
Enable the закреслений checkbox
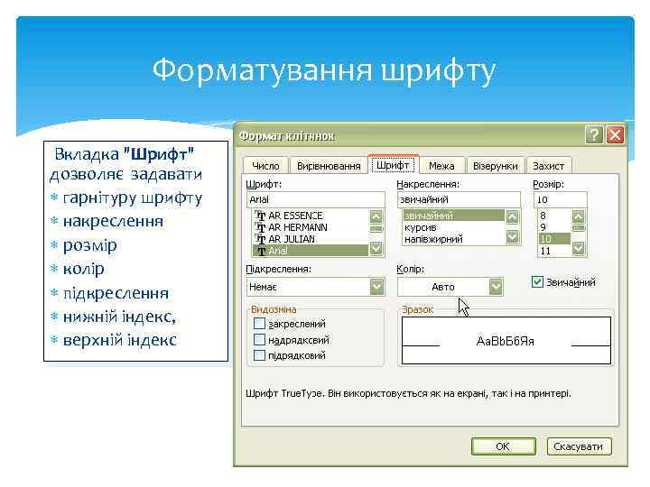coord(259,324)
